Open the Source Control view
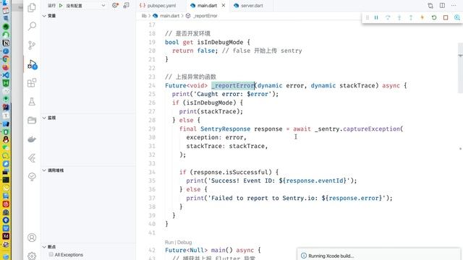This screenshot has height=260, width=463. [x=32, y=45]
